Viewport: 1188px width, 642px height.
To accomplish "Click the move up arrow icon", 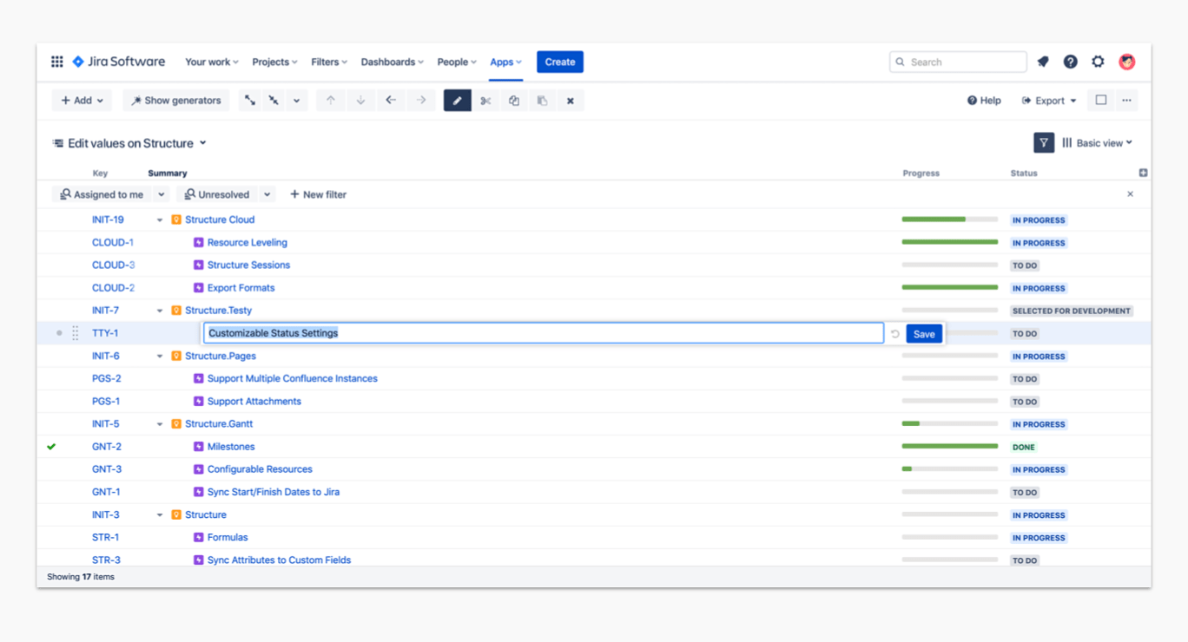I will (x=331, y=101).
